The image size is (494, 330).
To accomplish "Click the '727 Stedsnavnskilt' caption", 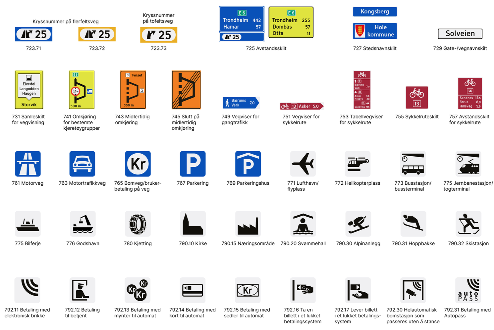I will [375, 48].
